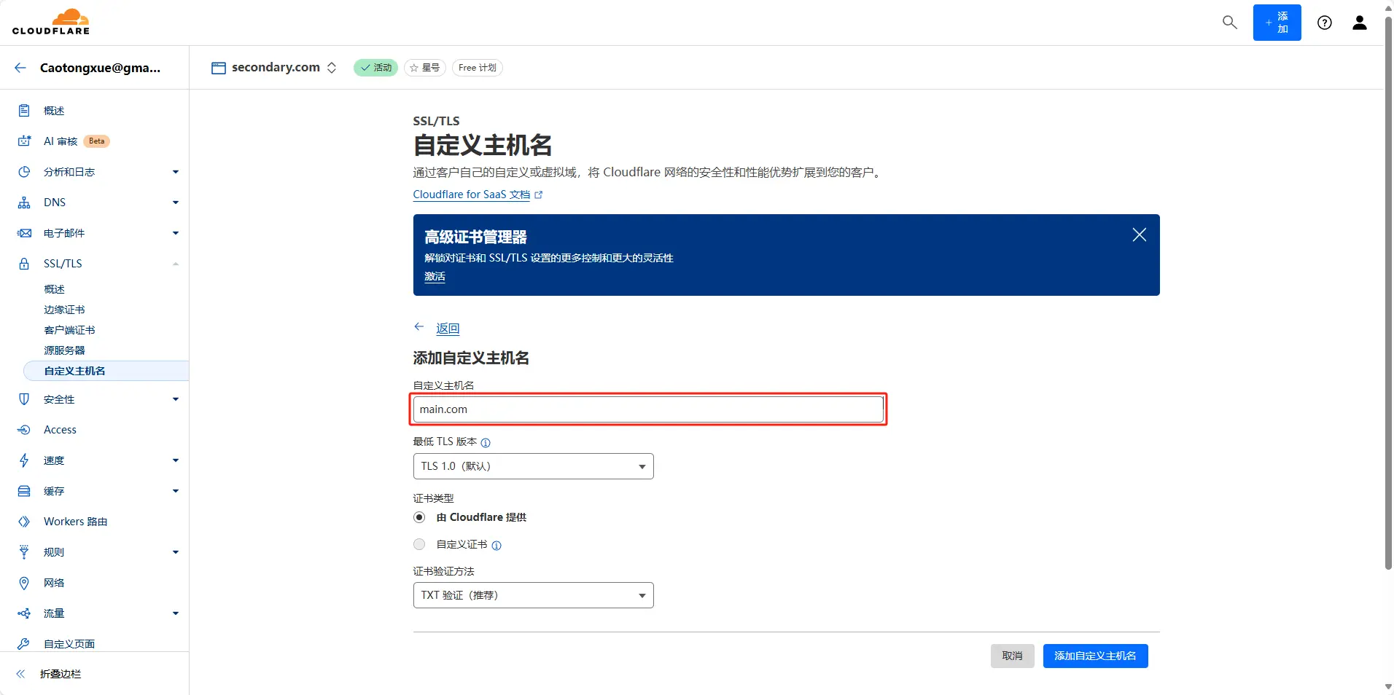Click the SSL/TLS padlock icon
1394x695 pixels.
coord(24,264)
